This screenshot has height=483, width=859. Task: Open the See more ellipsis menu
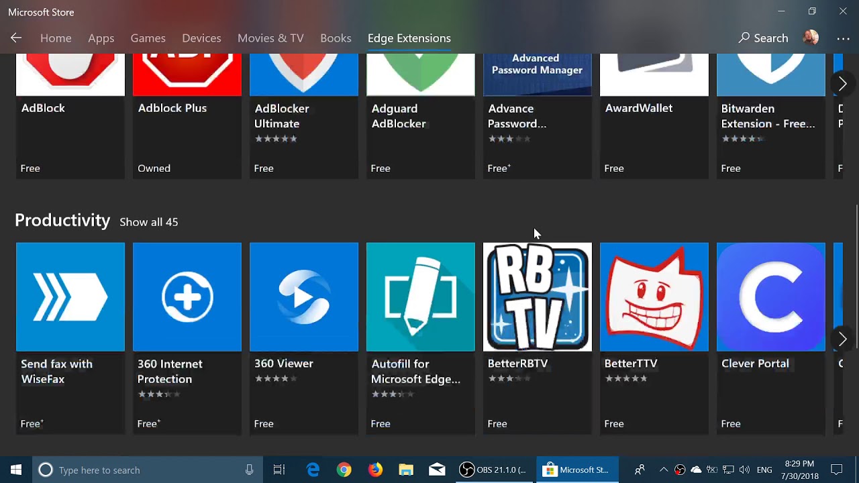[843, 38]
